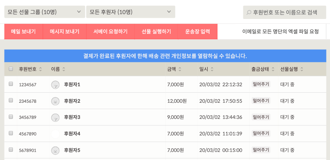Open the 모든 후원자 (10명) dropdown
This screenshot has height=160, width=330.
pyautogui.click(x=131, y=12)
